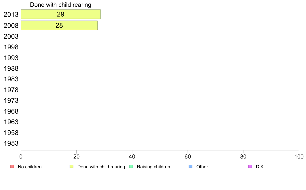This screenshot has height=190, width=306.
Task: Click the red No children legend swatch
Action: [x=12, y=167]
